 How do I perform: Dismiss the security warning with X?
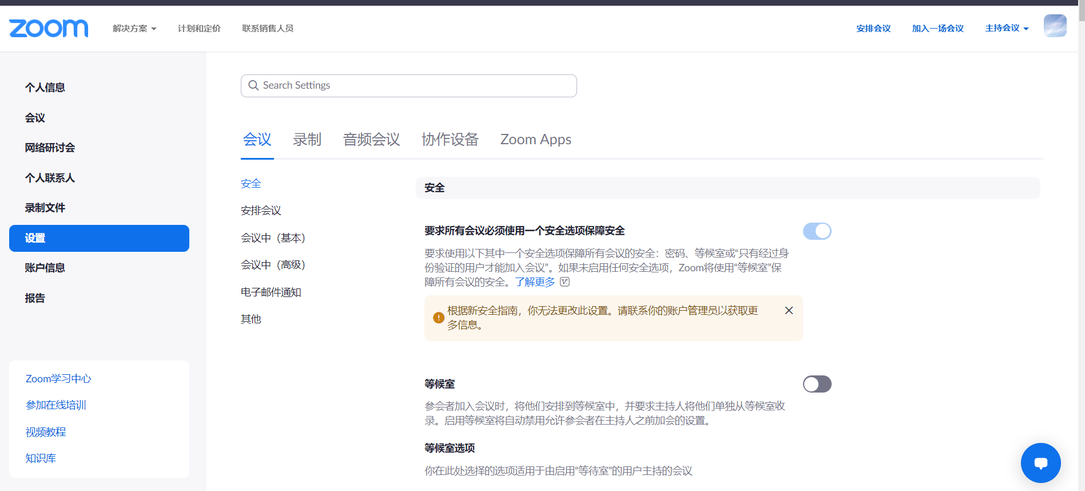pos(789,310)
